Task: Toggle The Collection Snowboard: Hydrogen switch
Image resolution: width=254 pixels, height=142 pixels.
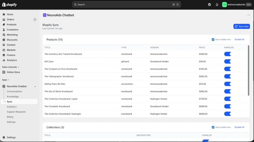Action: (x=228, y=114)
